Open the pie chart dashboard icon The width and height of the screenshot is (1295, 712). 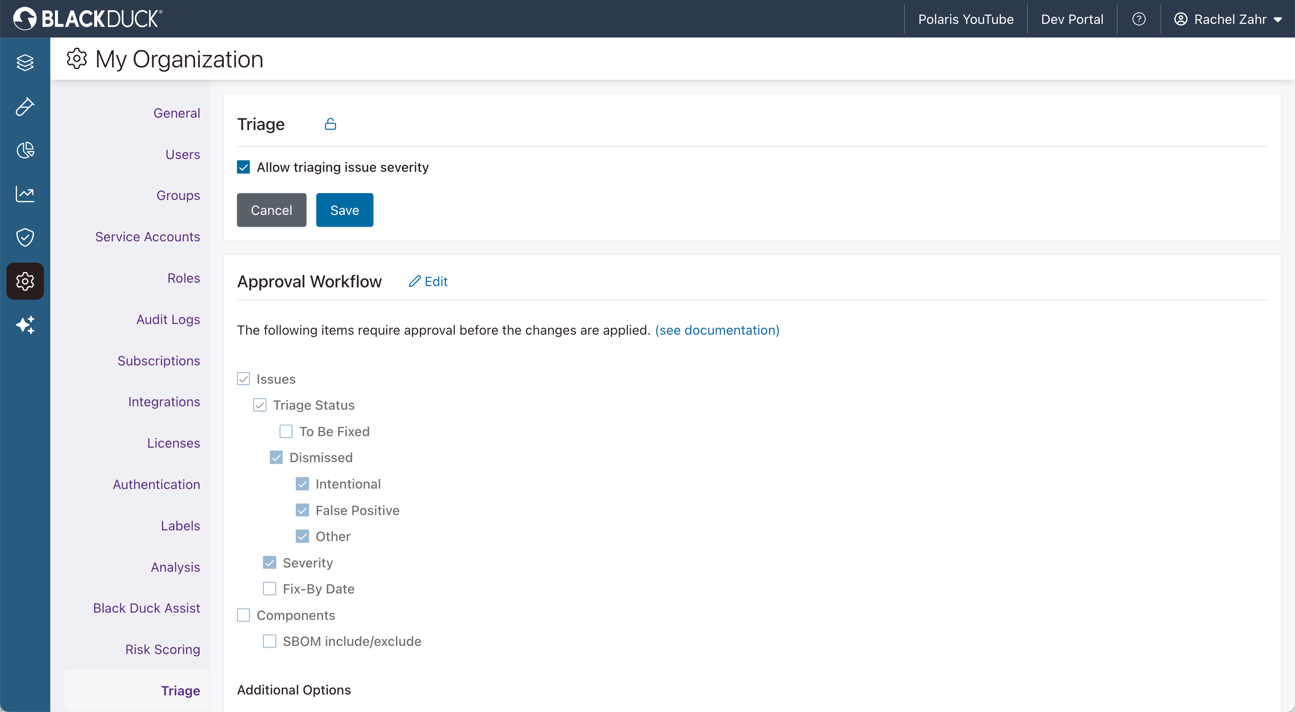pos(25,150)
